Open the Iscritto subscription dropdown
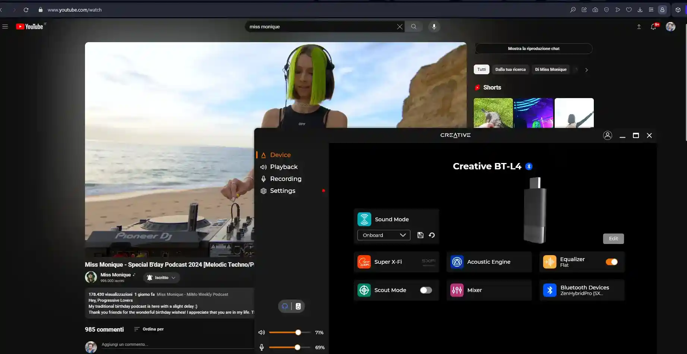Screen dimensions: 687x354 (x=161, y=278)
